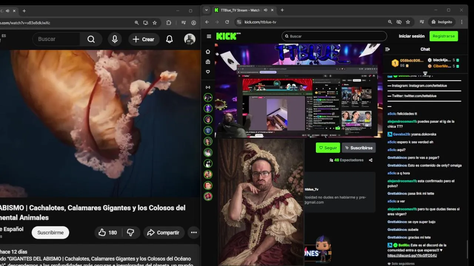474x266 pixels.
Task: Click green Seguir follow button
Action: pos(328,148)
